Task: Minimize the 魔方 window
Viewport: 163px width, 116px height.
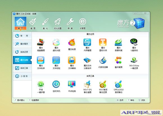Action: 135,13
